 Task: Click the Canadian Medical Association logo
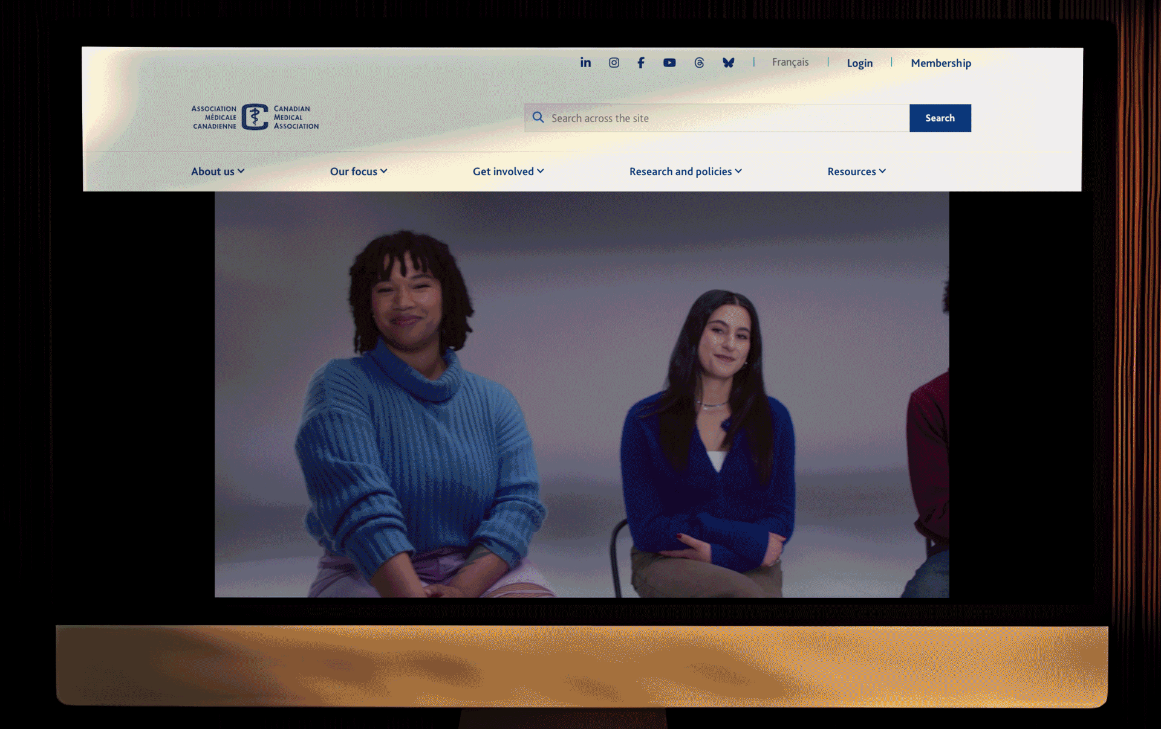tap(255, 117)
